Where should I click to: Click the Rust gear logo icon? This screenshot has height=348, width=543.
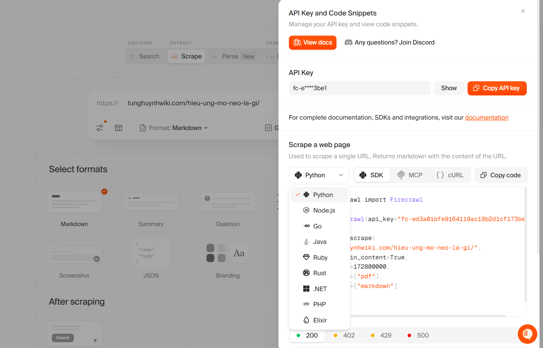[x=306, y=273]
